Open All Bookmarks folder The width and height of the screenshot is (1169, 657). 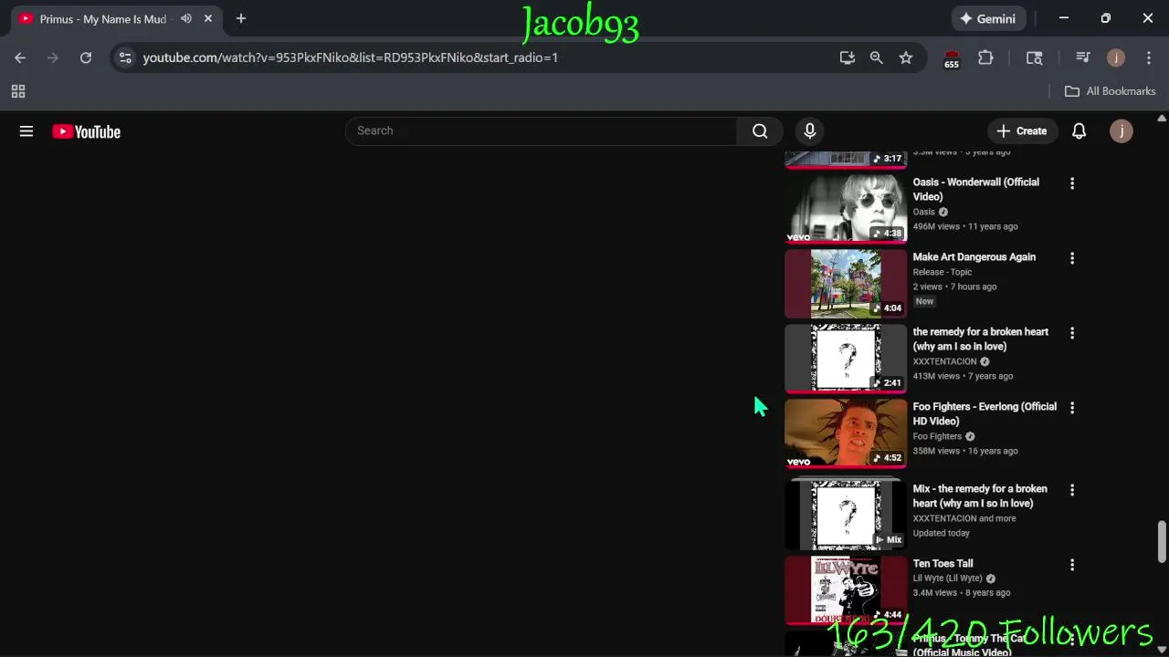click(x=1111, y=91)
